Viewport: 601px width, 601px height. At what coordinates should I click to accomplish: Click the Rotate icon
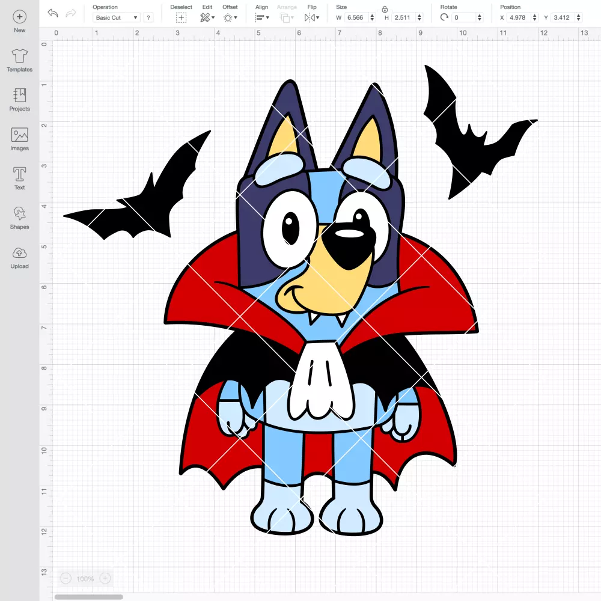click(444, 17)
